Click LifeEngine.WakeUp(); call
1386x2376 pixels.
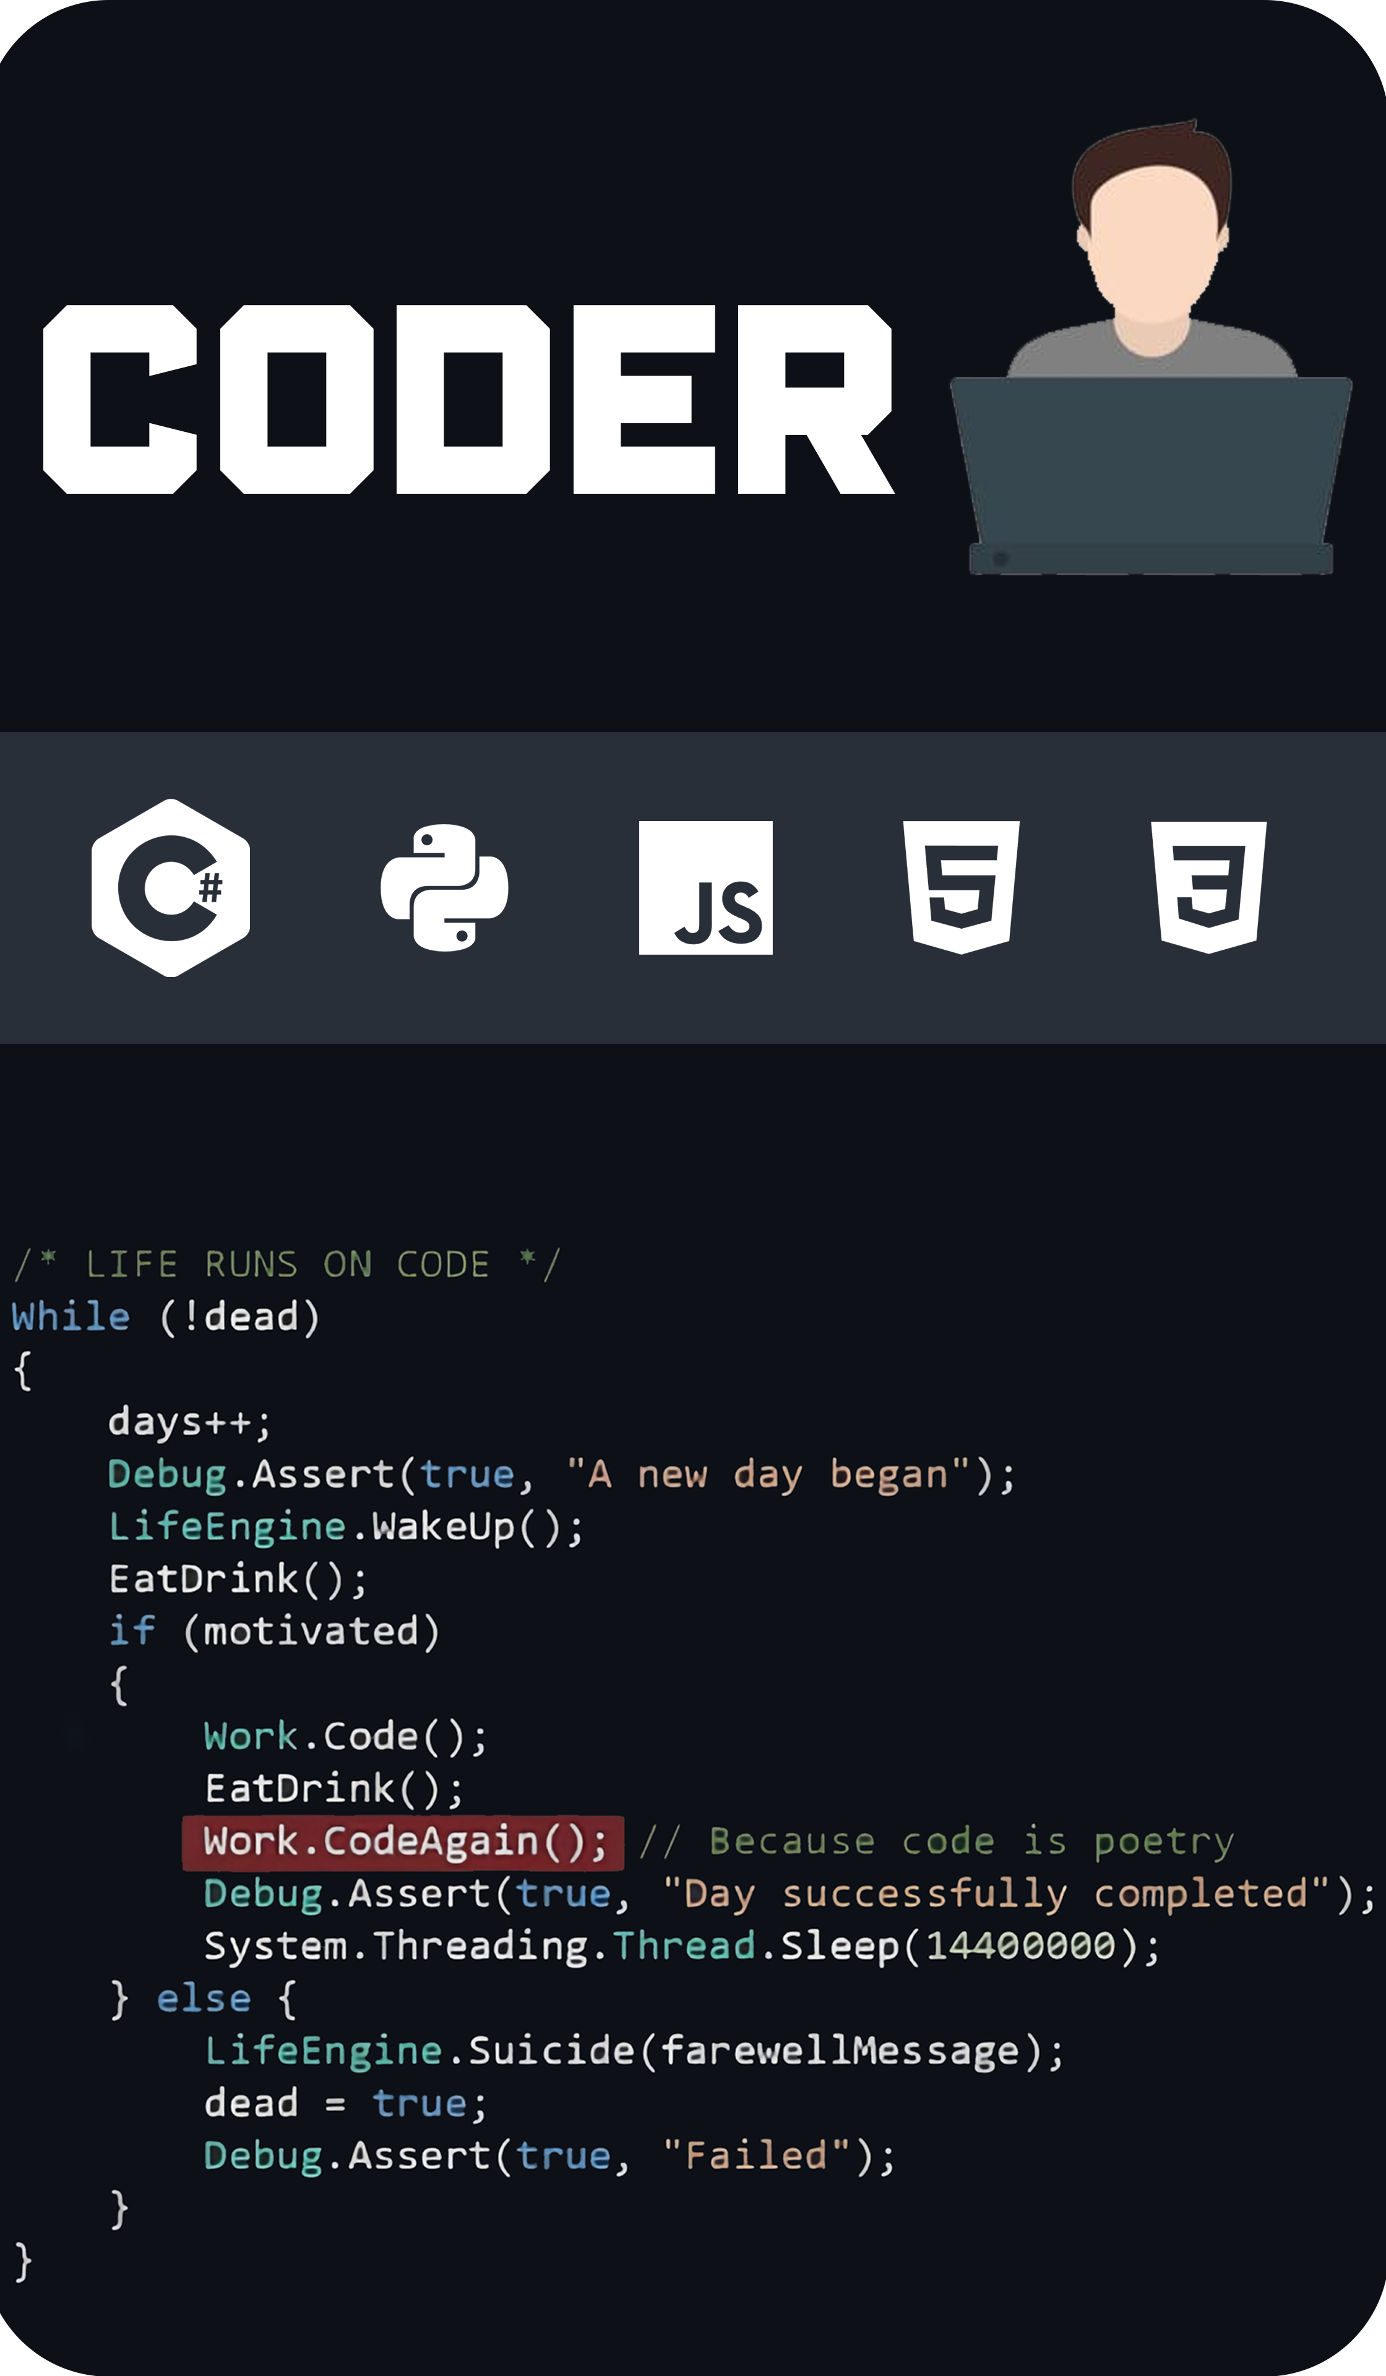(345, 1526)
